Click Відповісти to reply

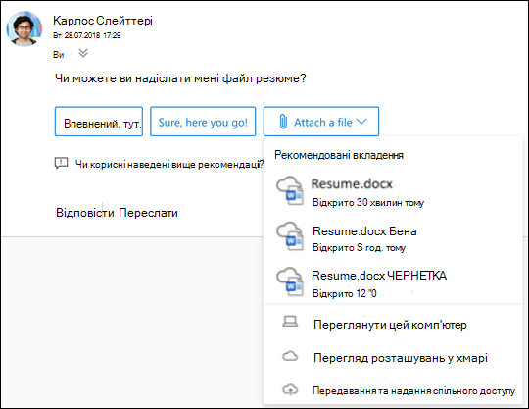(x=85, y=213)
